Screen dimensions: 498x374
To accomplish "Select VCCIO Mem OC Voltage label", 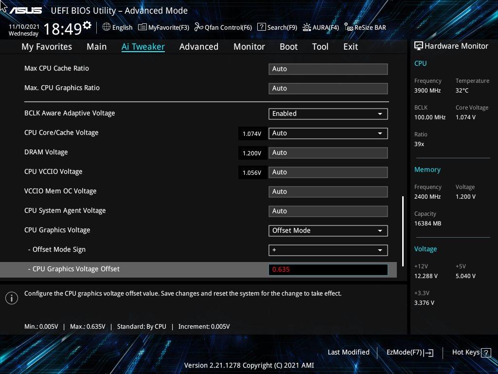I will (60, 191).
